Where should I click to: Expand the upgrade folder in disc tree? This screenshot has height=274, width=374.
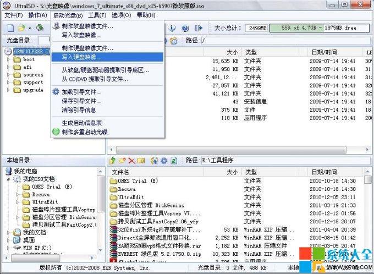pos(8,90)
